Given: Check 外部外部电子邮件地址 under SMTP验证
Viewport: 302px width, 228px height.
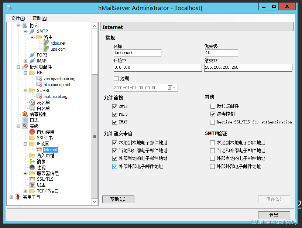Looking at the screenshot, I should [x=212, y=166].
